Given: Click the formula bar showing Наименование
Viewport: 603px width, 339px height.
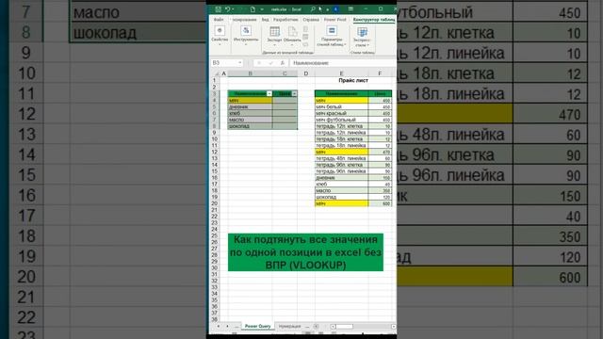Looking at the screenshot, I should [342, 63].
